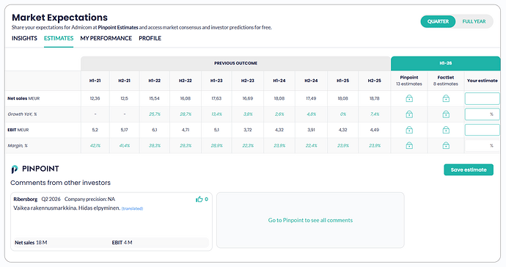Open the Pinpoint Estimates link in description
This screenshot has height=267, width=506.
(x=118, y=27)
